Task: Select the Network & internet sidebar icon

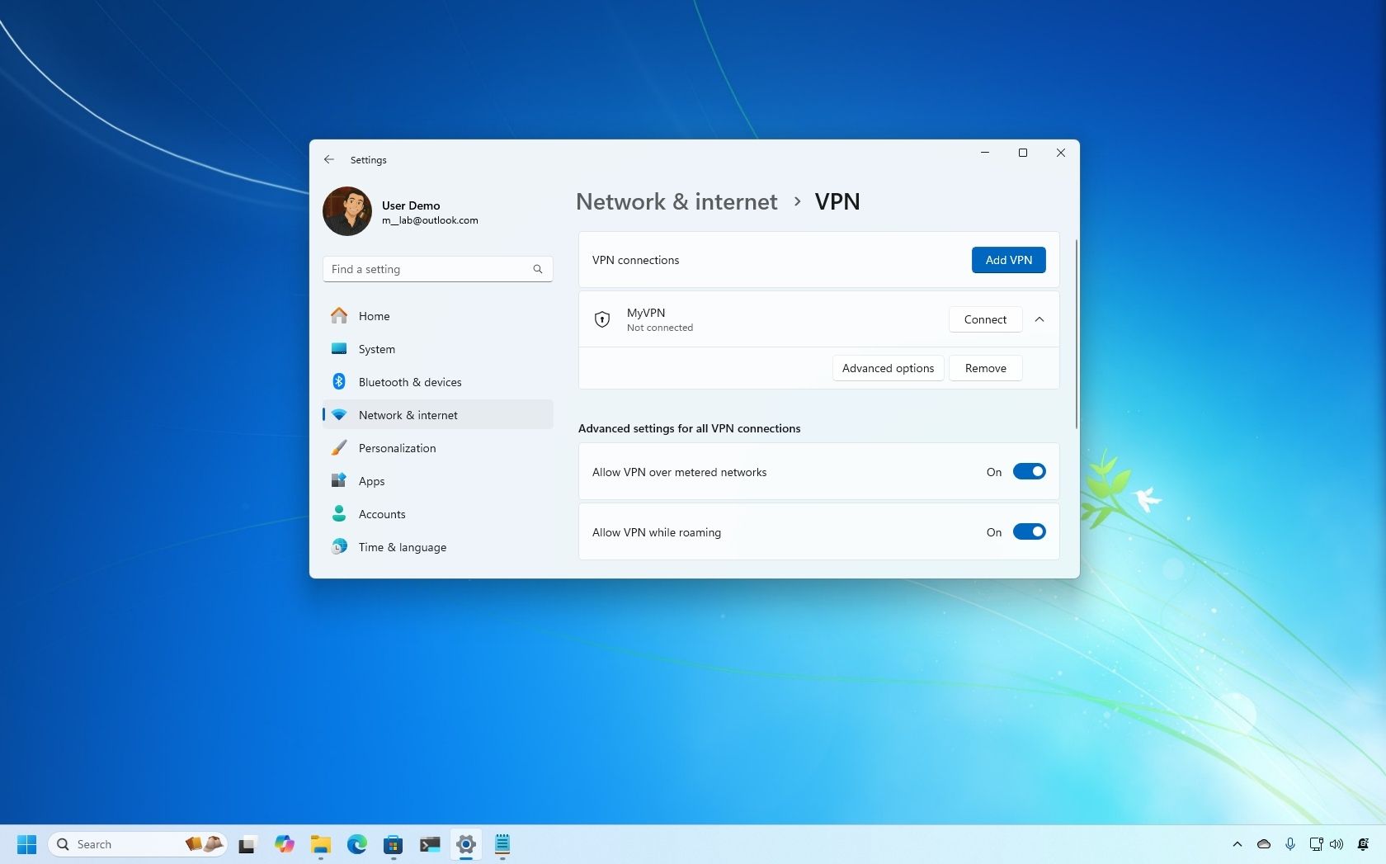Action: pyautogui.click(x=340, y=415)
